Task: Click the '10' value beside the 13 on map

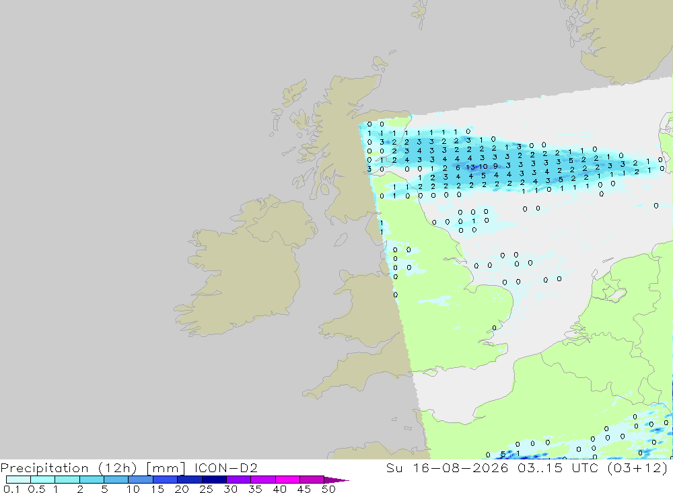Action: coord(483,167)
